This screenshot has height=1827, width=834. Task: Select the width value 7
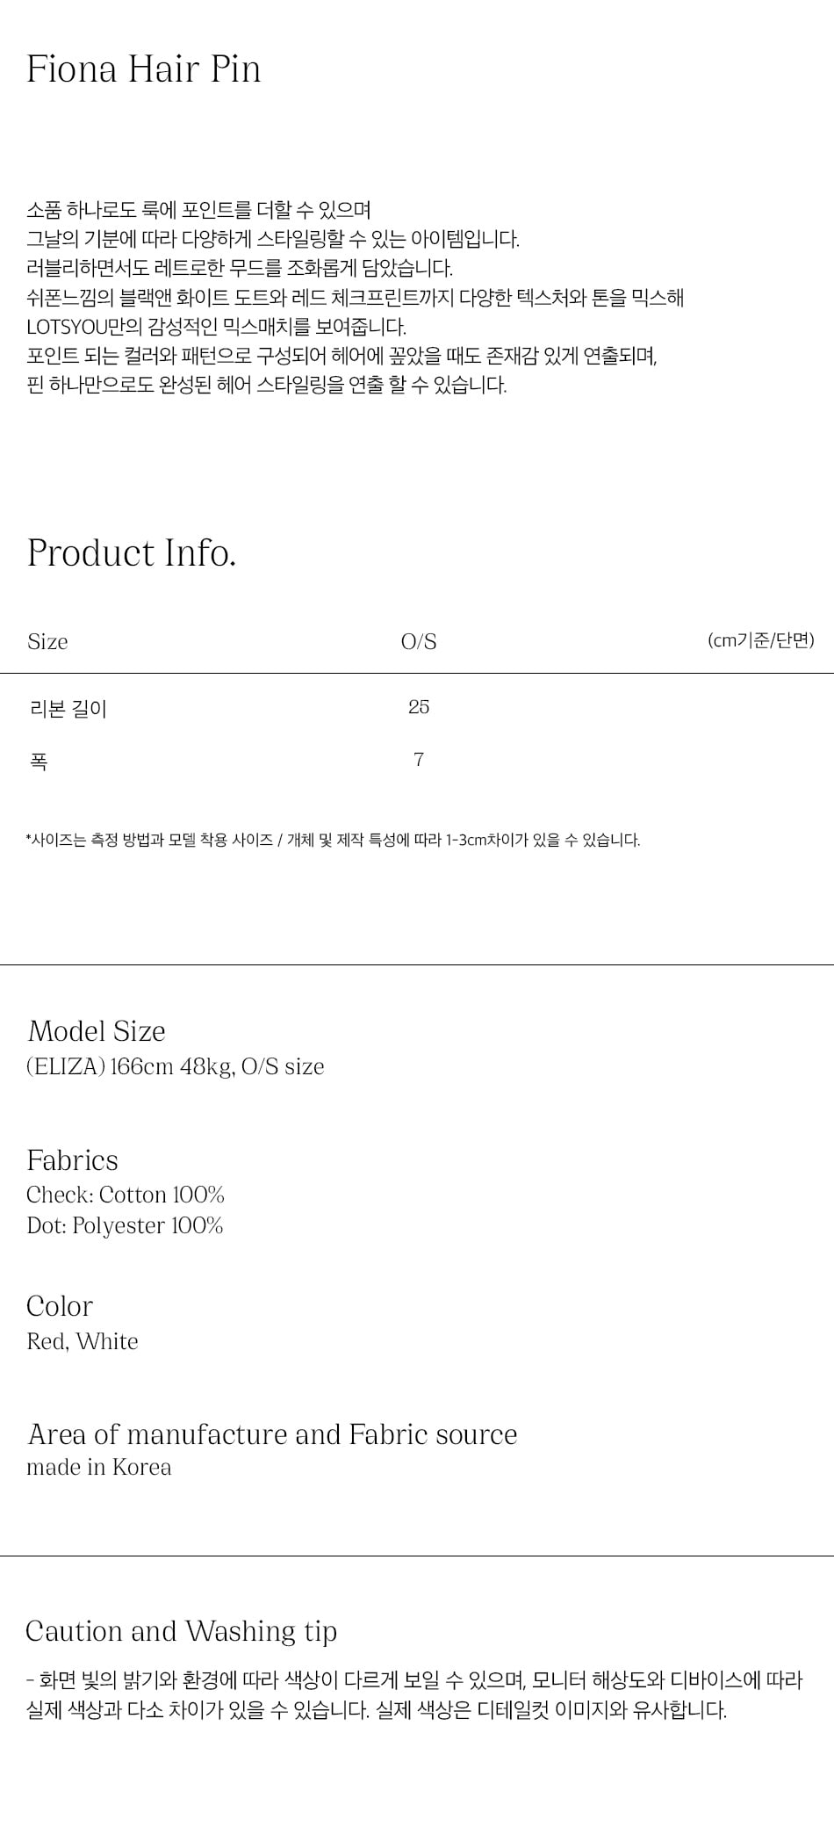(x=419, y=760)
